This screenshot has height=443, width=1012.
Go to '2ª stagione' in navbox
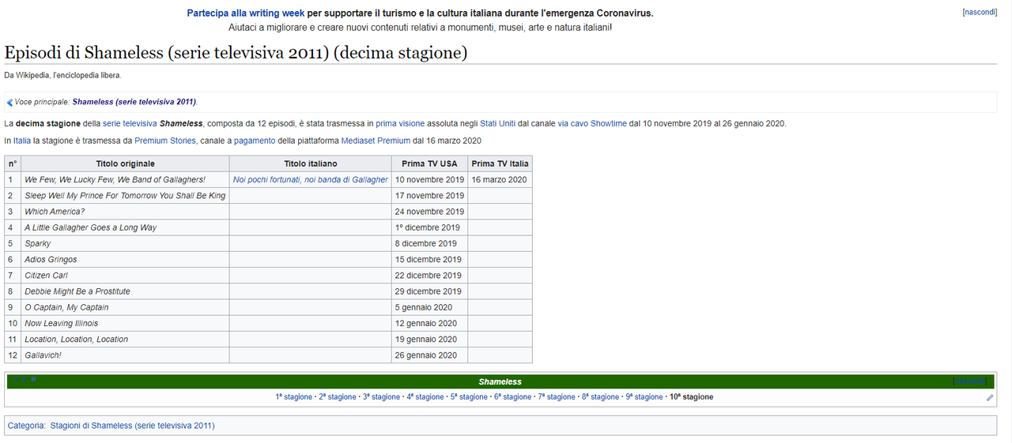pyautogui.click(x=338, y=397)
